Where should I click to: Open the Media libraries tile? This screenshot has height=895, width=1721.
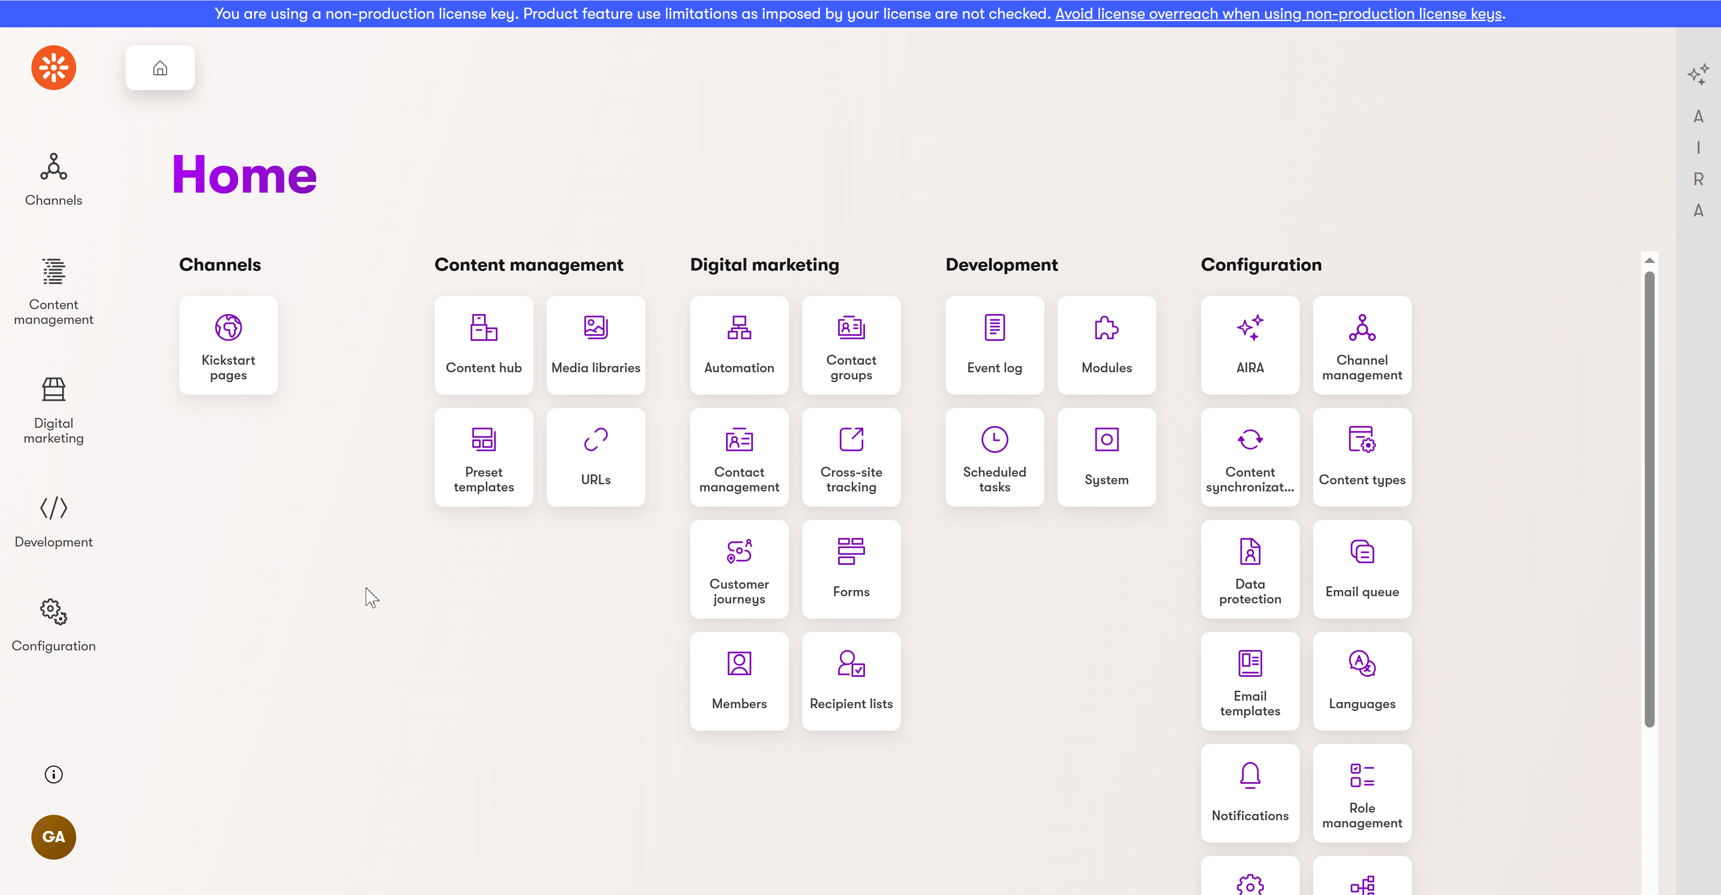pos(595,344)
